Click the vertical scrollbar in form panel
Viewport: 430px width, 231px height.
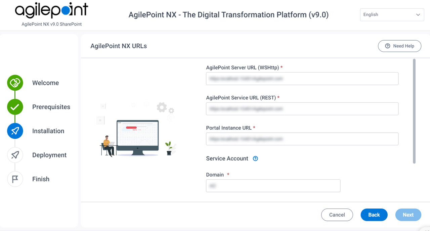tap(414, 111)
